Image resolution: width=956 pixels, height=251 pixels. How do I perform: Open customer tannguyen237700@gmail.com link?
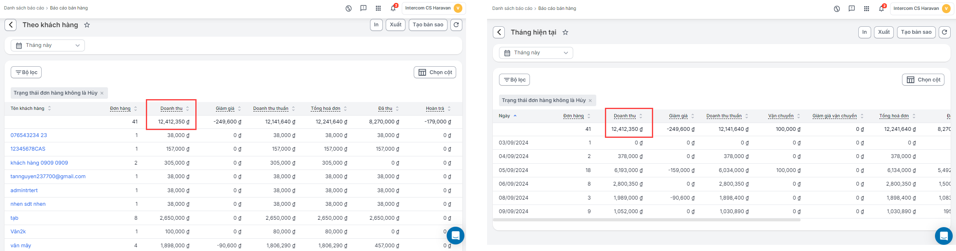[x=48, y=177]
